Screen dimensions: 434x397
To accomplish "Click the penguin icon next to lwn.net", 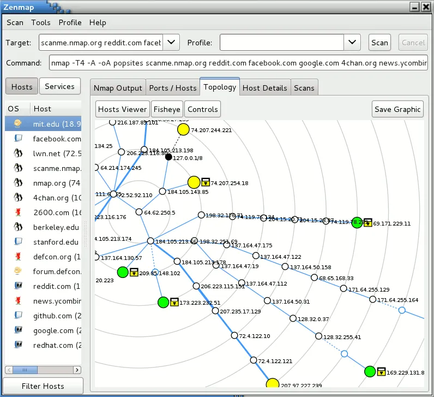I will (18, 153).
